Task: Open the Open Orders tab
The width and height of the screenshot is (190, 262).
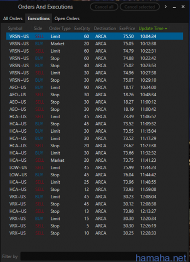Action: pos(67,19)
